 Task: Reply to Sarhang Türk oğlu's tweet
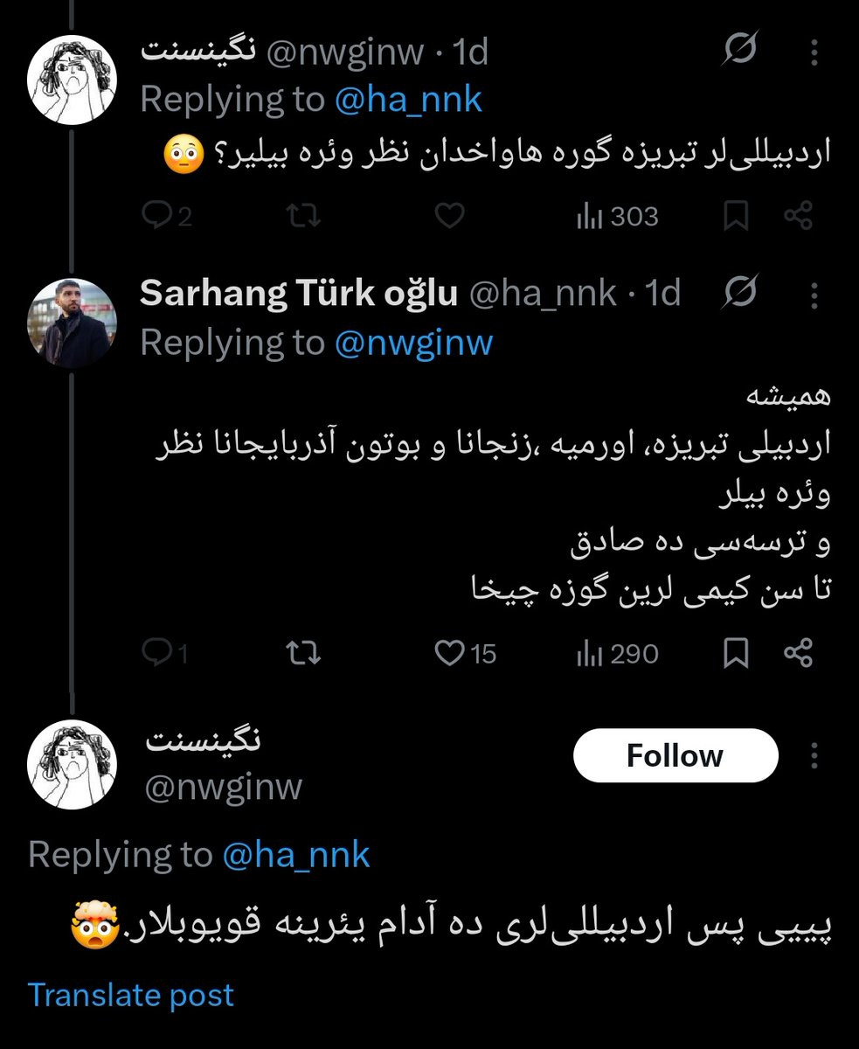click(x=165, y=653)
